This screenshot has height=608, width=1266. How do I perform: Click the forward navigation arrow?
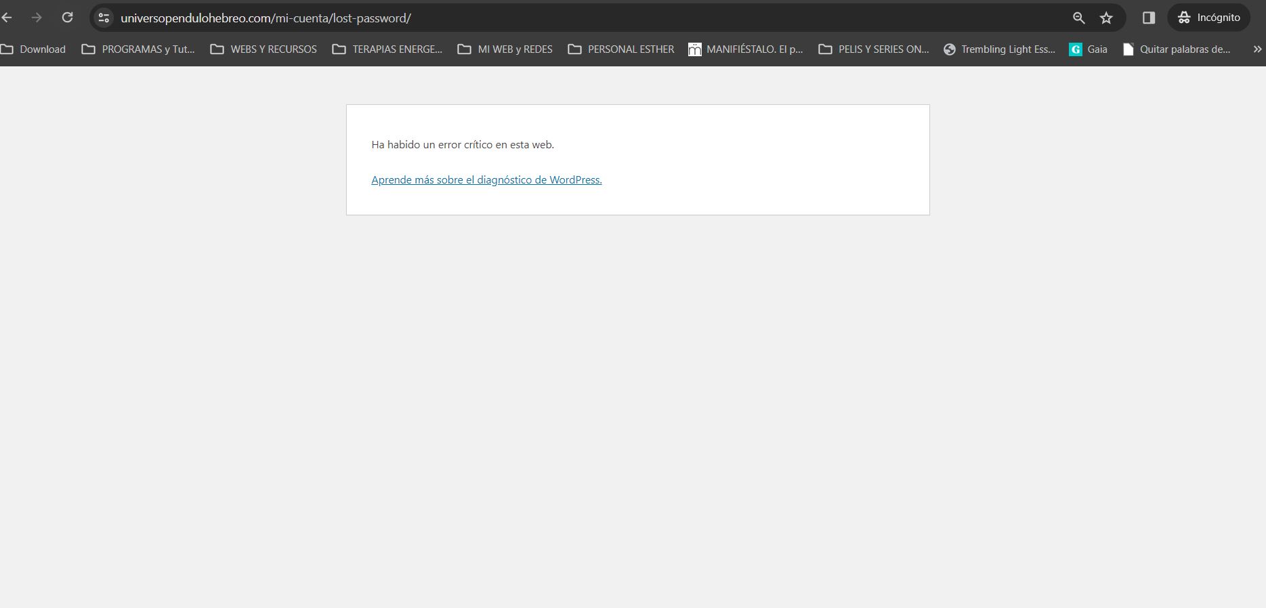[x=37, y=18]
